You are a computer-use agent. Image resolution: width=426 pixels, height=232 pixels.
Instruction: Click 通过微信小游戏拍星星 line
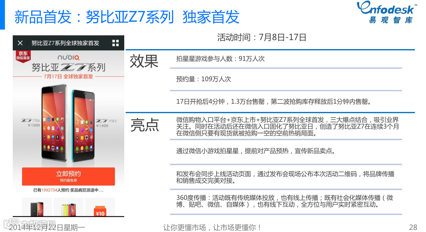[256, 151]
